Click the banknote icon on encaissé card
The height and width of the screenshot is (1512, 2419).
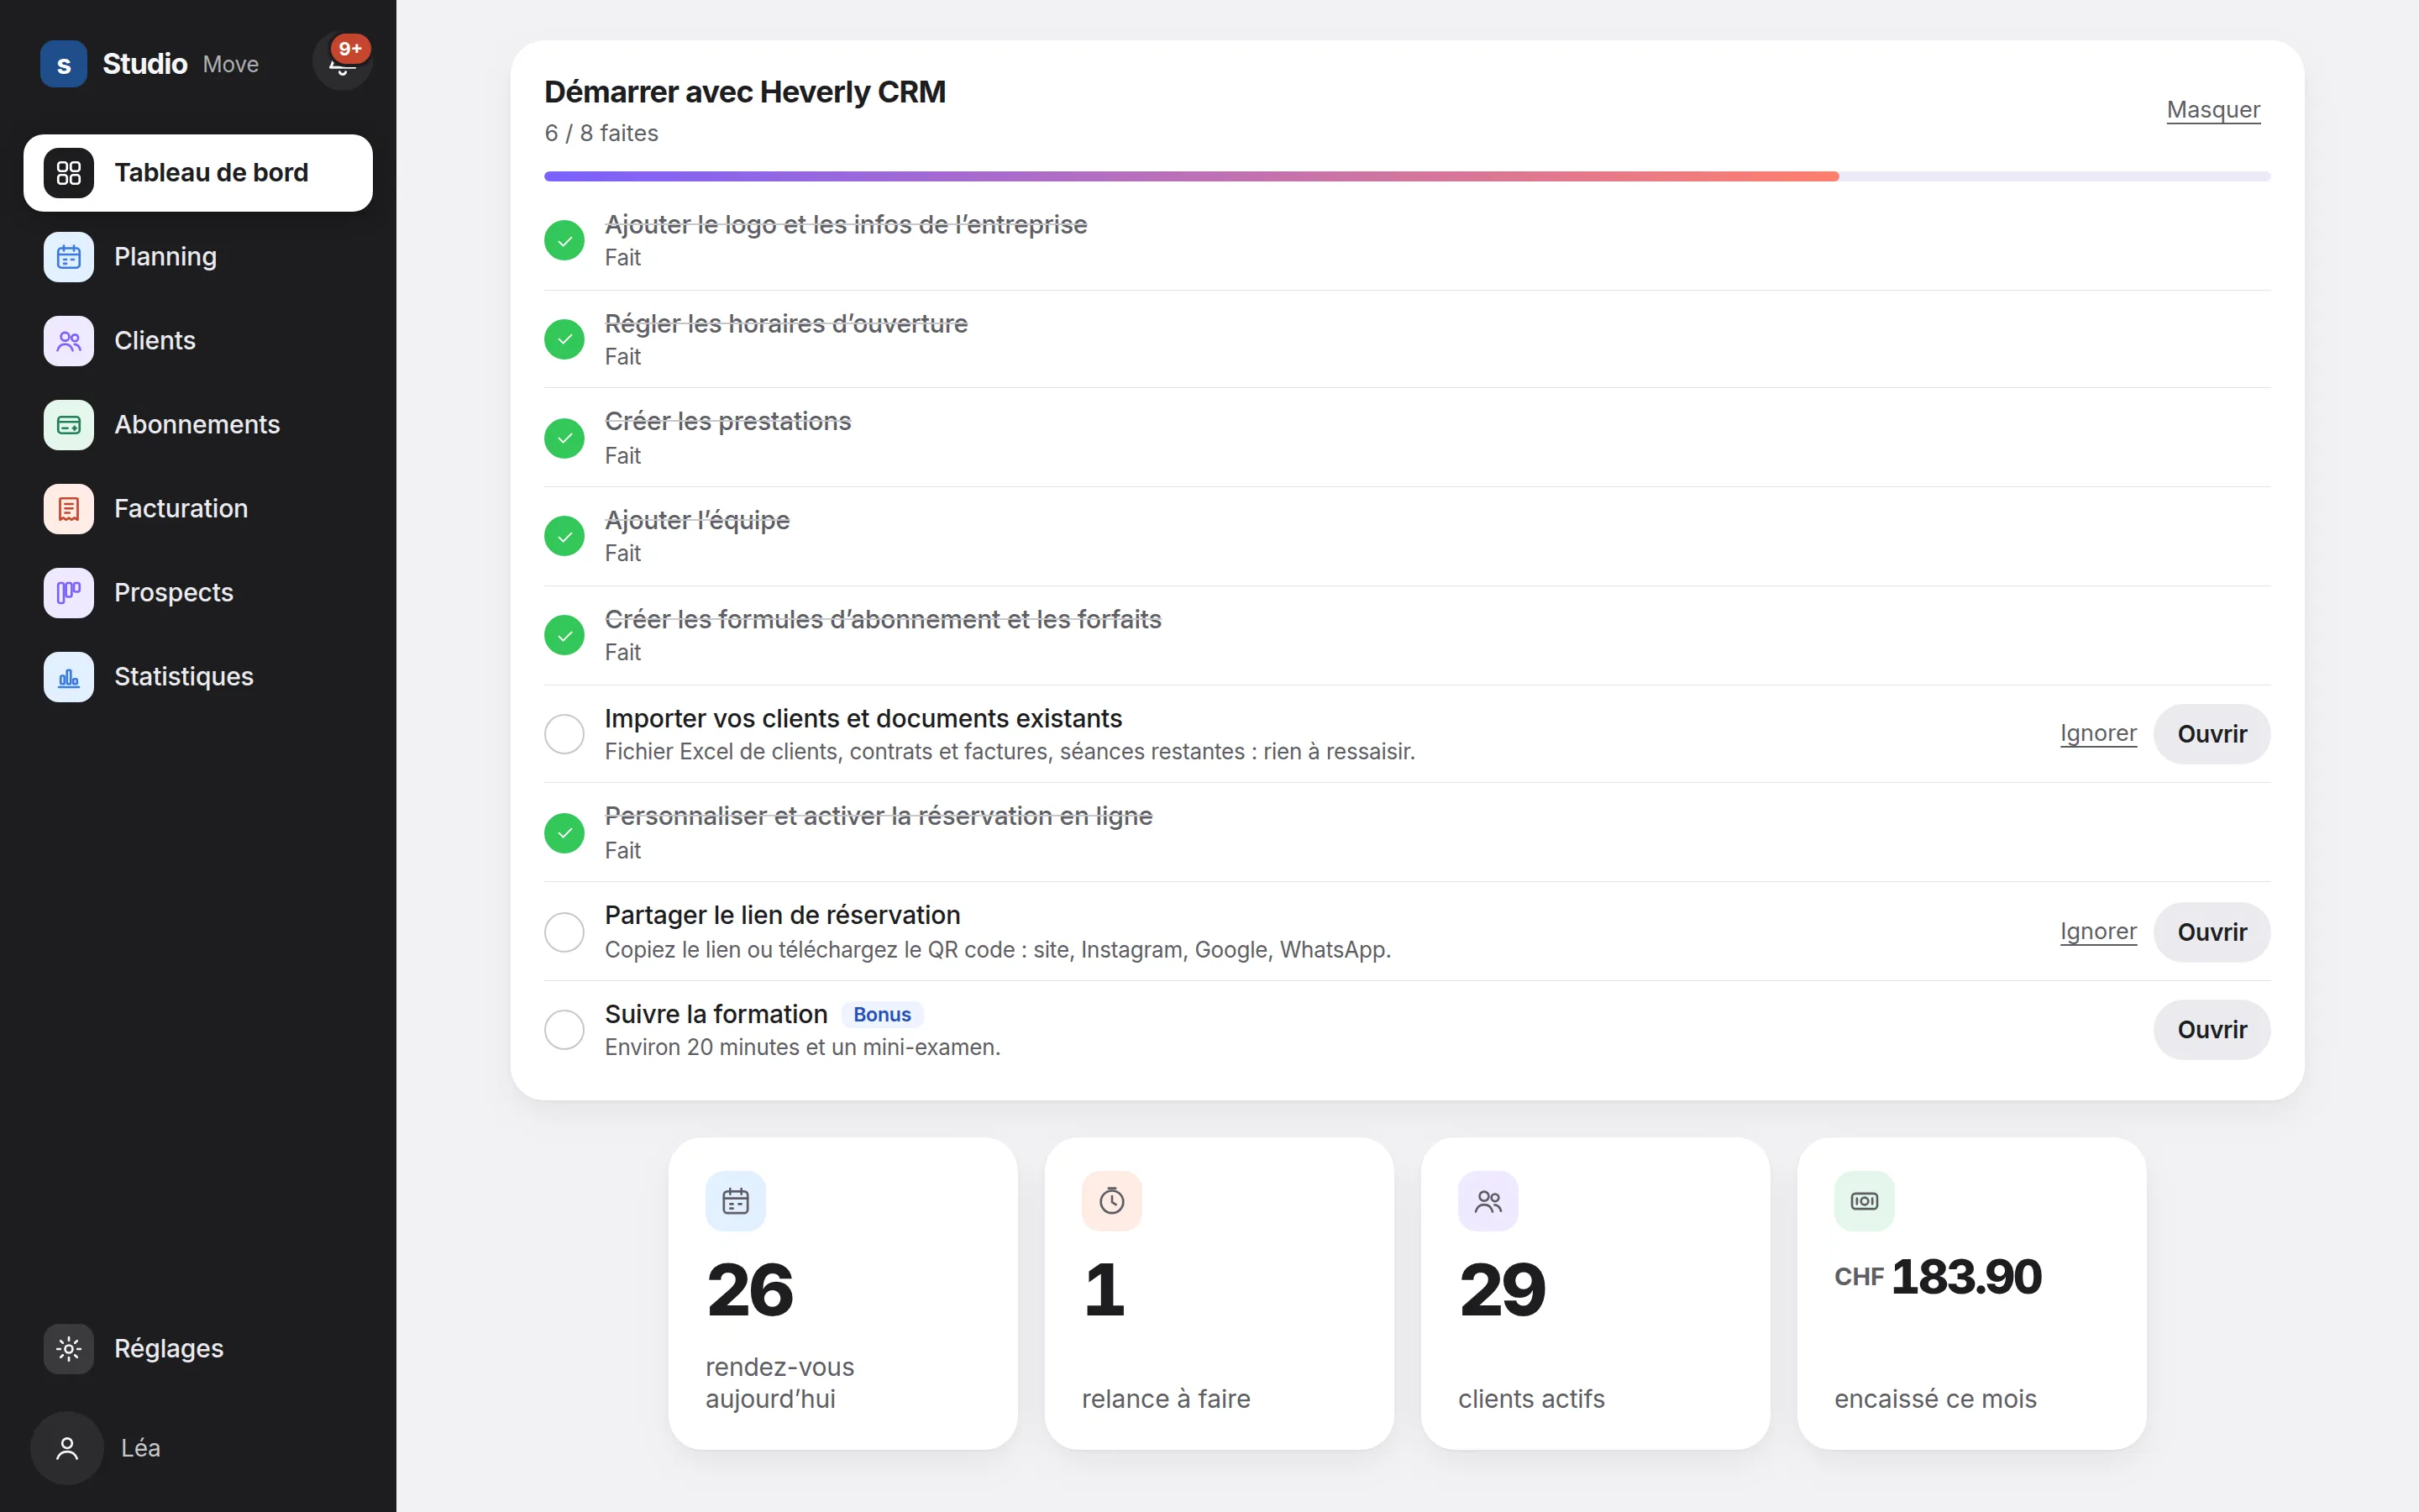click(x=1865, y=1201)
